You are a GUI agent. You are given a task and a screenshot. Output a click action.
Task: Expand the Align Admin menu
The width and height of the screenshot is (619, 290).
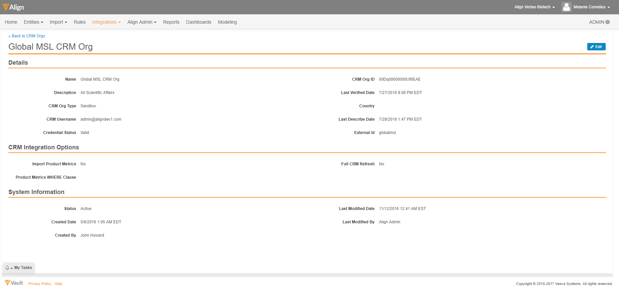click(x=142, y=22)
